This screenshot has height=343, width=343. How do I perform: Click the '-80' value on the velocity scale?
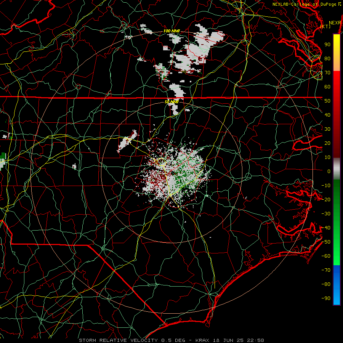click(326, 284)
